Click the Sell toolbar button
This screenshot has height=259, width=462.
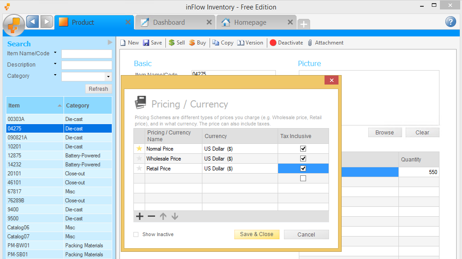pyautogui.click(x=177, y=43)
